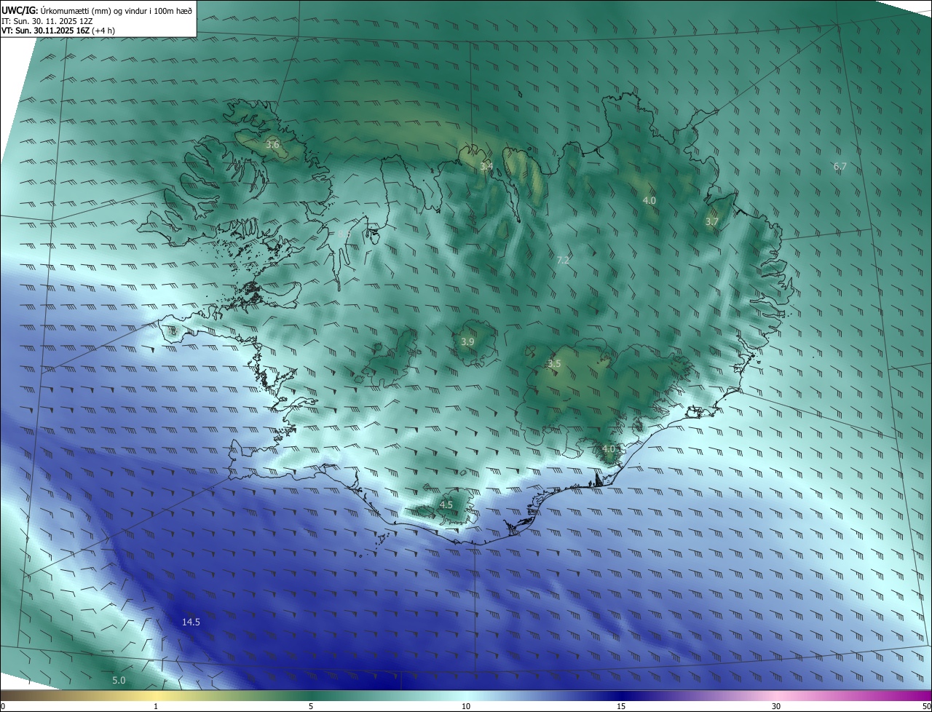Click the '0' tick label on the color scale
This screenshot has width=932, height=712.
3,706
